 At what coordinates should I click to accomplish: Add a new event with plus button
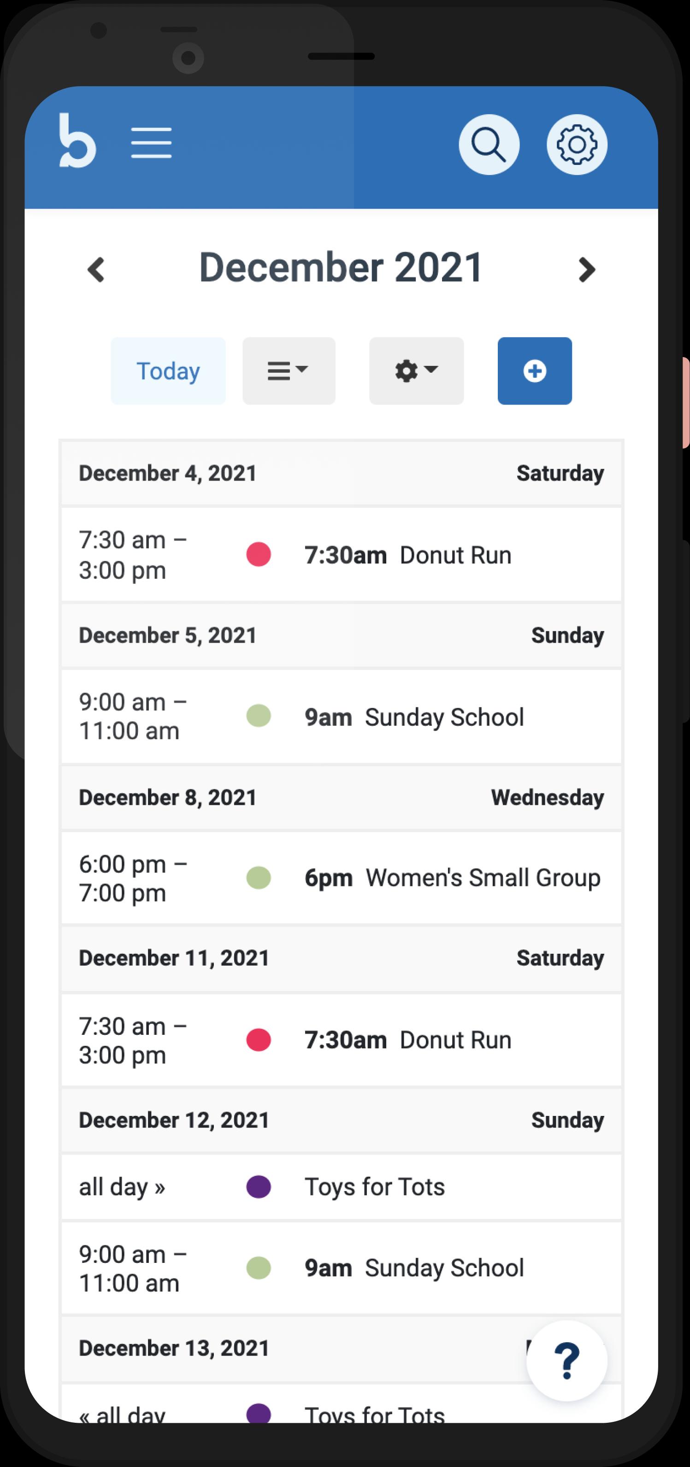[x=535, y=371]
